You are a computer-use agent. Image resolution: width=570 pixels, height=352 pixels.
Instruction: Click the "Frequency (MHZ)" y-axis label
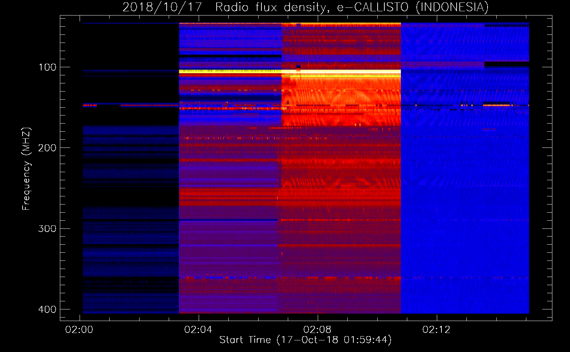[26, 169]
